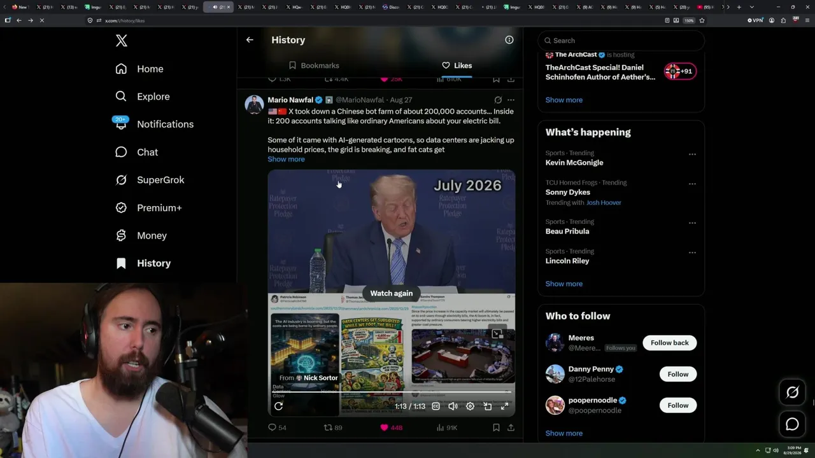
Task: Open the more options menu on Mario Nawfal's post
Action: [x=511, y=100]
